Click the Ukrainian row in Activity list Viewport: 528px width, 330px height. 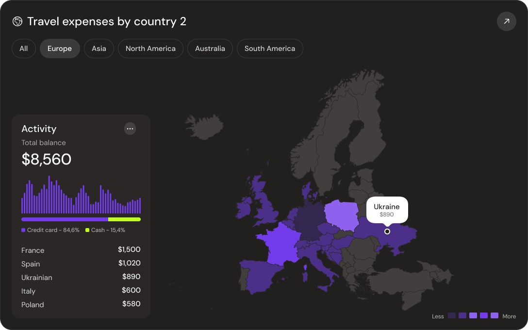[x=81, y=277]
